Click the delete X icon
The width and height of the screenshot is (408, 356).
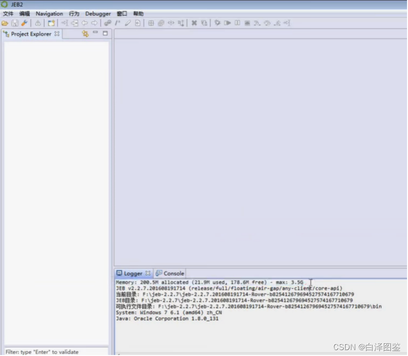(194, 23)
